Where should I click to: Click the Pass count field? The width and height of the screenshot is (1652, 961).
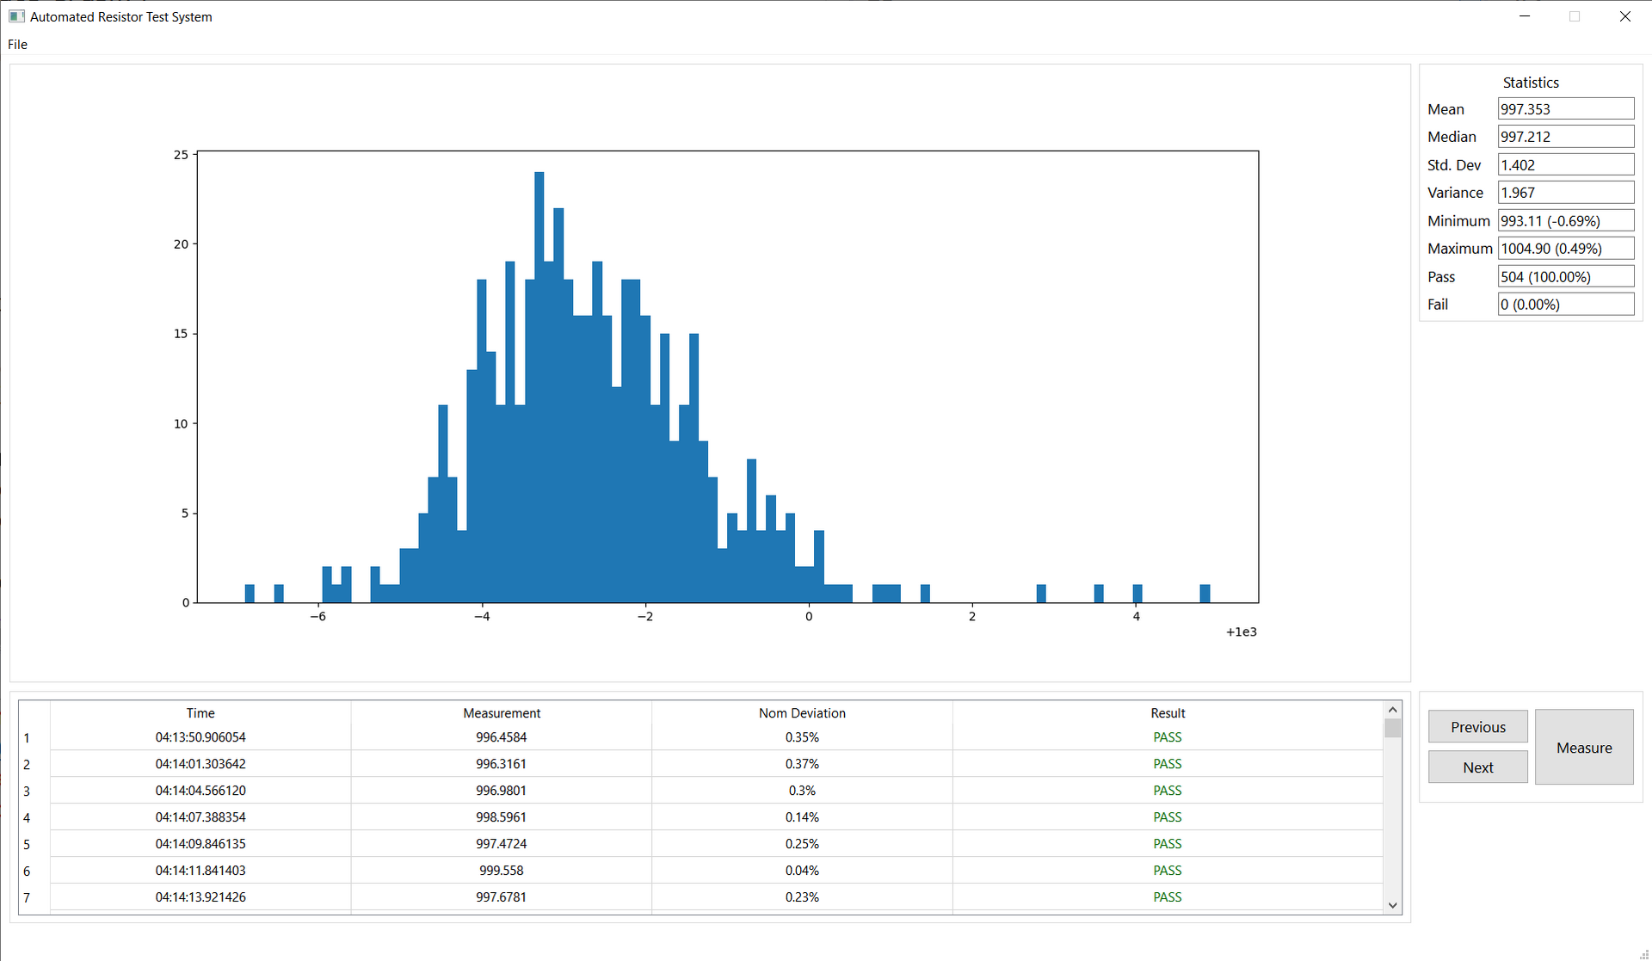[x=1565, y=277]
